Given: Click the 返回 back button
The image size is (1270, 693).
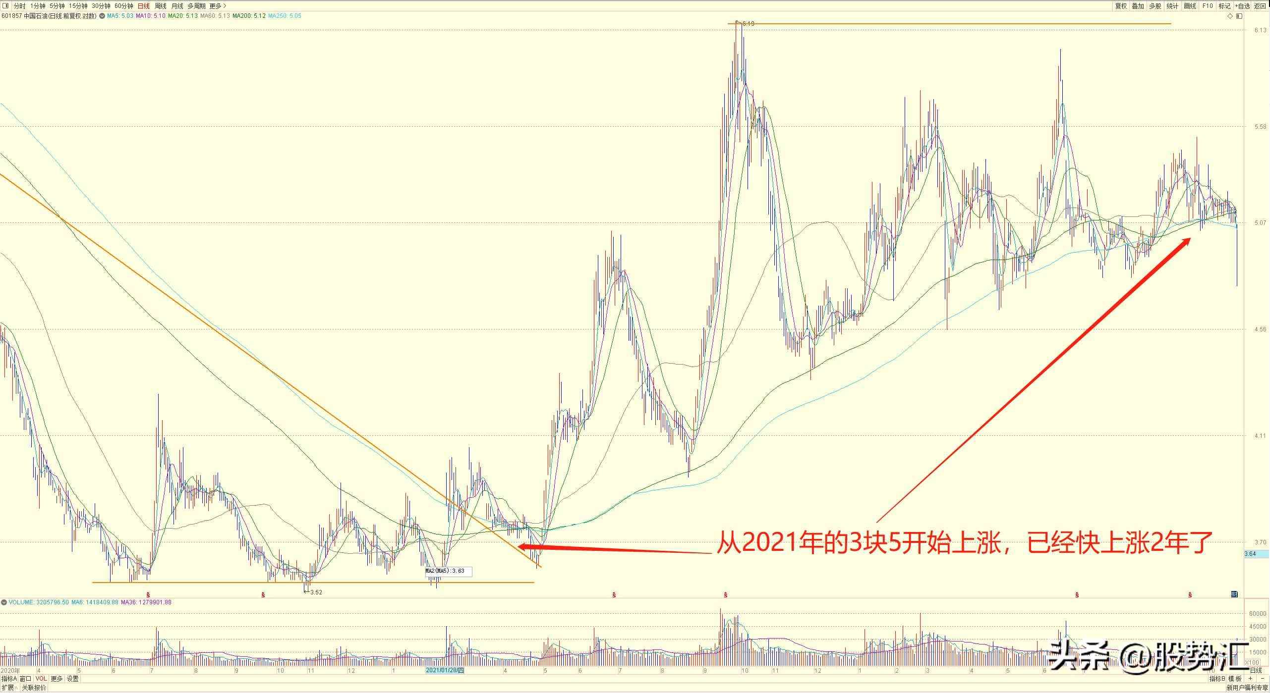Looking at the screenshot, I should tap(1260, 6).
